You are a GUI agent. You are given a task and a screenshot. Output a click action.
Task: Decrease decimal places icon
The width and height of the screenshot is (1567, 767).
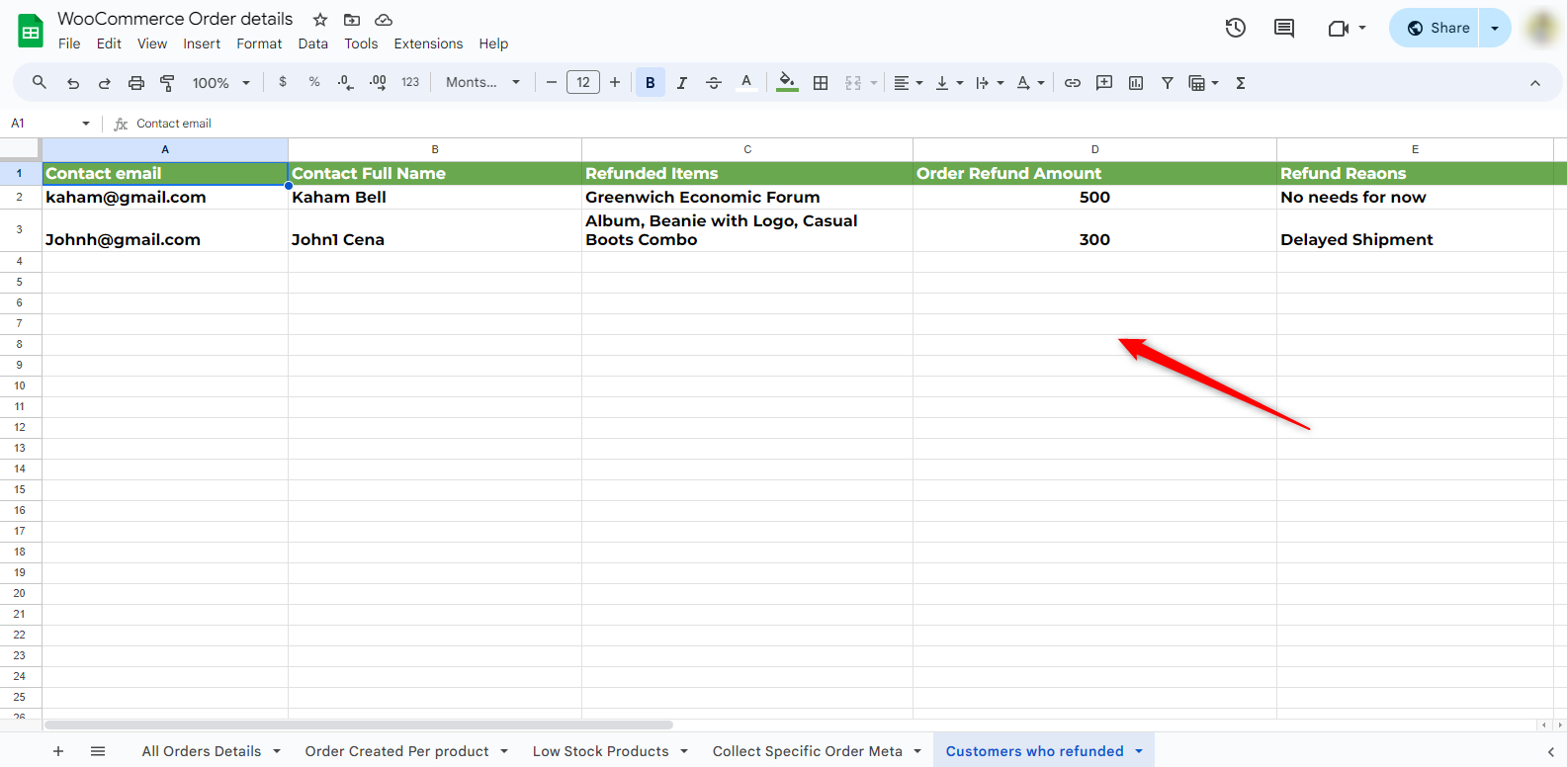coord(345,82)
